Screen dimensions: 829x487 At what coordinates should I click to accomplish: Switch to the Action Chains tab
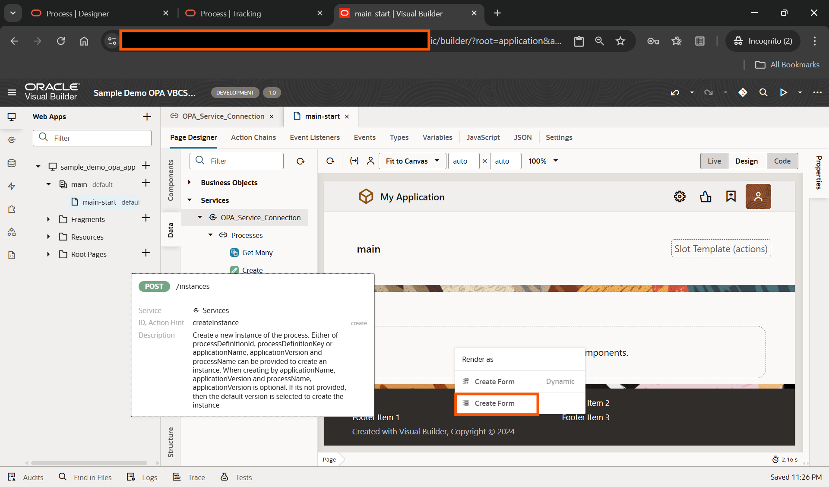[253, 137]
